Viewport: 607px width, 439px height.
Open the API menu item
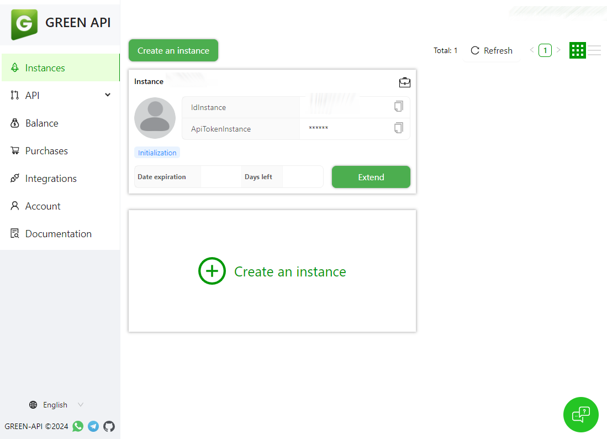60,95
